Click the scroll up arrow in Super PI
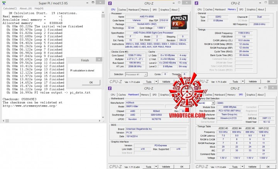Screen dimensions: 278x169 103,13
